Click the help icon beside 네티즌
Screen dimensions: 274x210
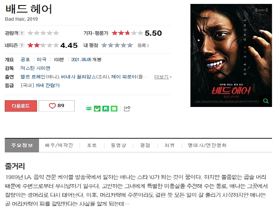(x=22, y=45)
